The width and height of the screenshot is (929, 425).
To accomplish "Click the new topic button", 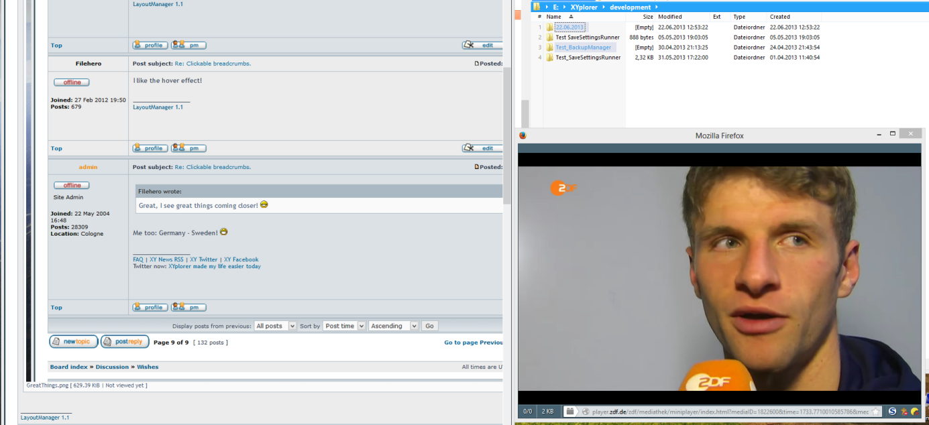I will (x=74, y=342).
